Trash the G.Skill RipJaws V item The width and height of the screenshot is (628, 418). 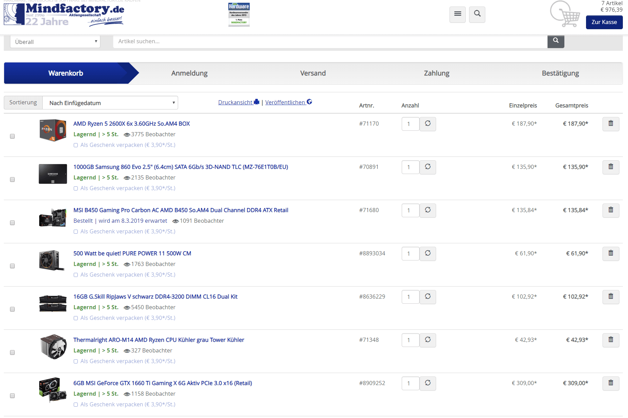tap(611, 297)
